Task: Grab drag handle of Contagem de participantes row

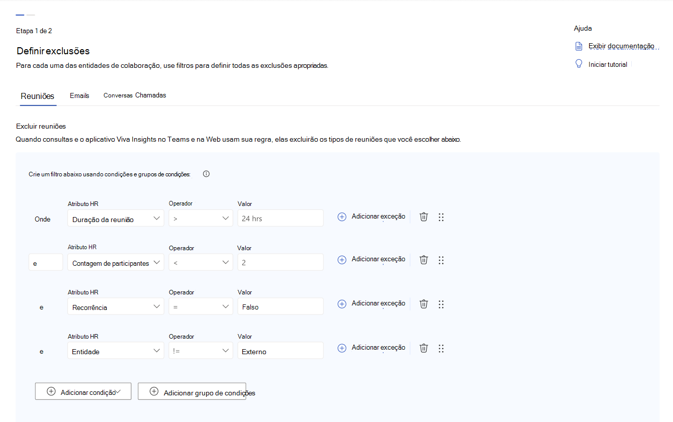Action: pyautogui.click(x=441, y=260)
